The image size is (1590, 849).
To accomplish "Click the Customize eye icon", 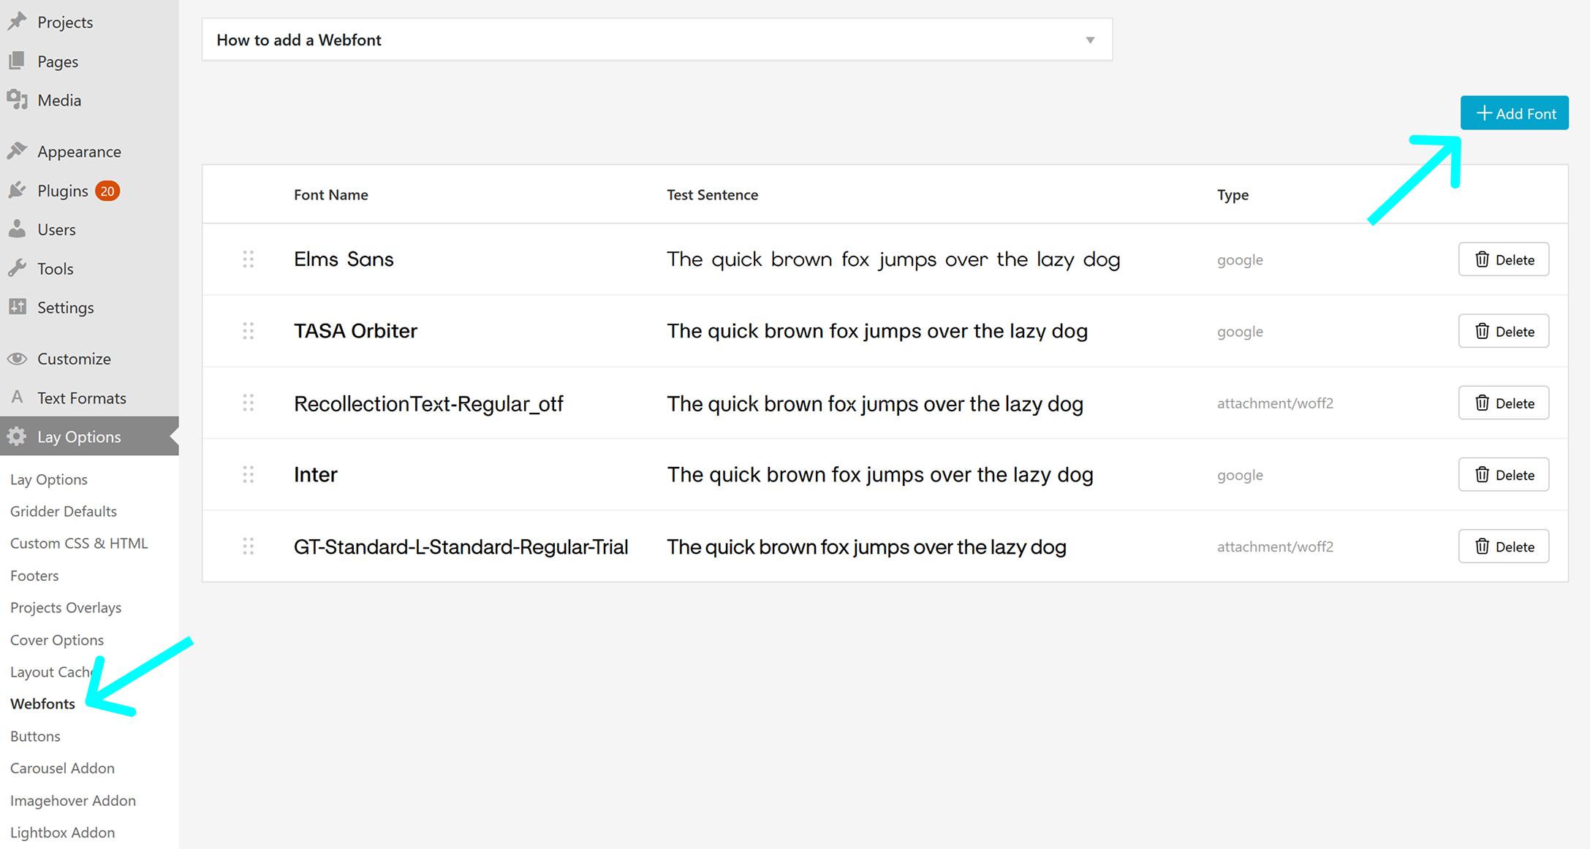I will click(18, 359).
